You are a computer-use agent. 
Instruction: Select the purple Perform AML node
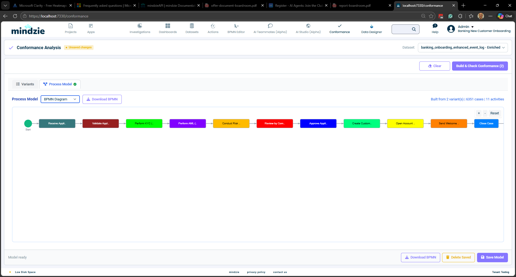tap(188, 123)
